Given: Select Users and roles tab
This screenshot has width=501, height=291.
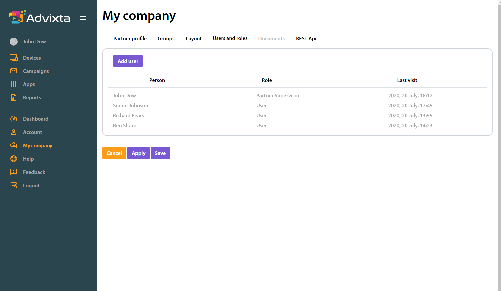Looking at the screenshot, I should point(230,38).
